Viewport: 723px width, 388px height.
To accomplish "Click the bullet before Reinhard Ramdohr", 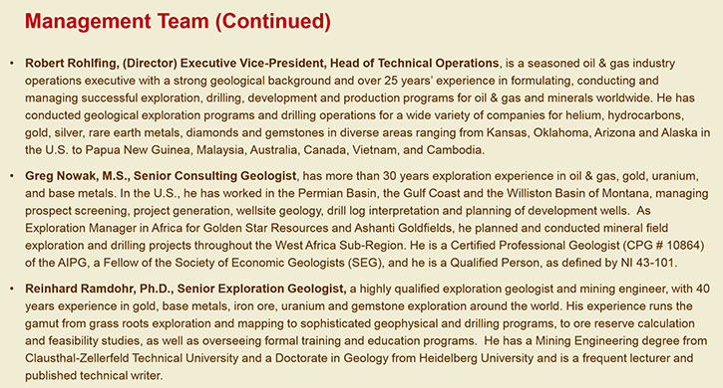I will 12,289.
